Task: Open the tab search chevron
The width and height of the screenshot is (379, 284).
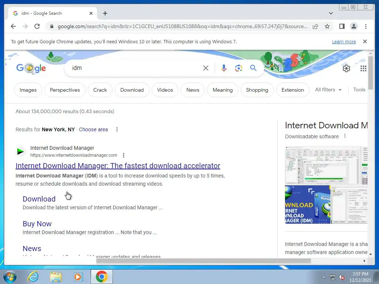Action: [331, 13]
